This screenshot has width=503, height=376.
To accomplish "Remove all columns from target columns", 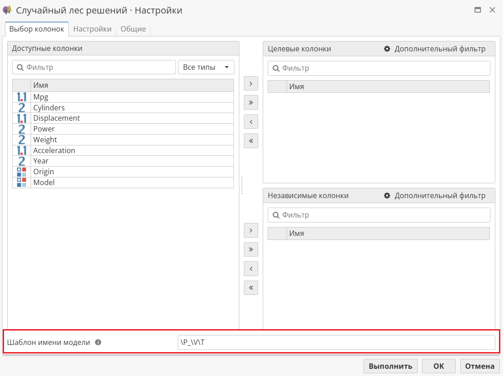I will (x=251, y=140).
